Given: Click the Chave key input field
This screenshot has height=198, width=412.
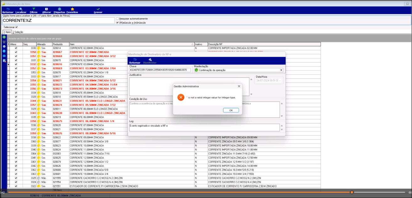Looking at the screenshot, I should coord(160,70).
